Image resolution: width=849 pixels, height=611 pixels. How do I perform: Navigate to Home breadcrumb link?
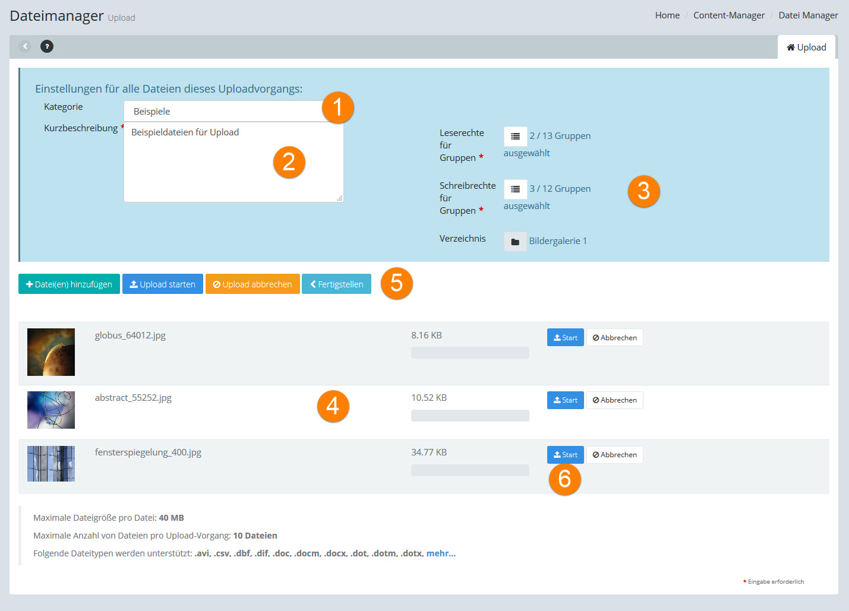[667, 15]
